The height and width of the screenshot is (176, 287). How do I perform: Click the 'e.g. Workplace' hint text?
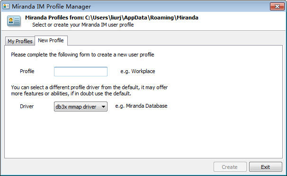[138, 71]
